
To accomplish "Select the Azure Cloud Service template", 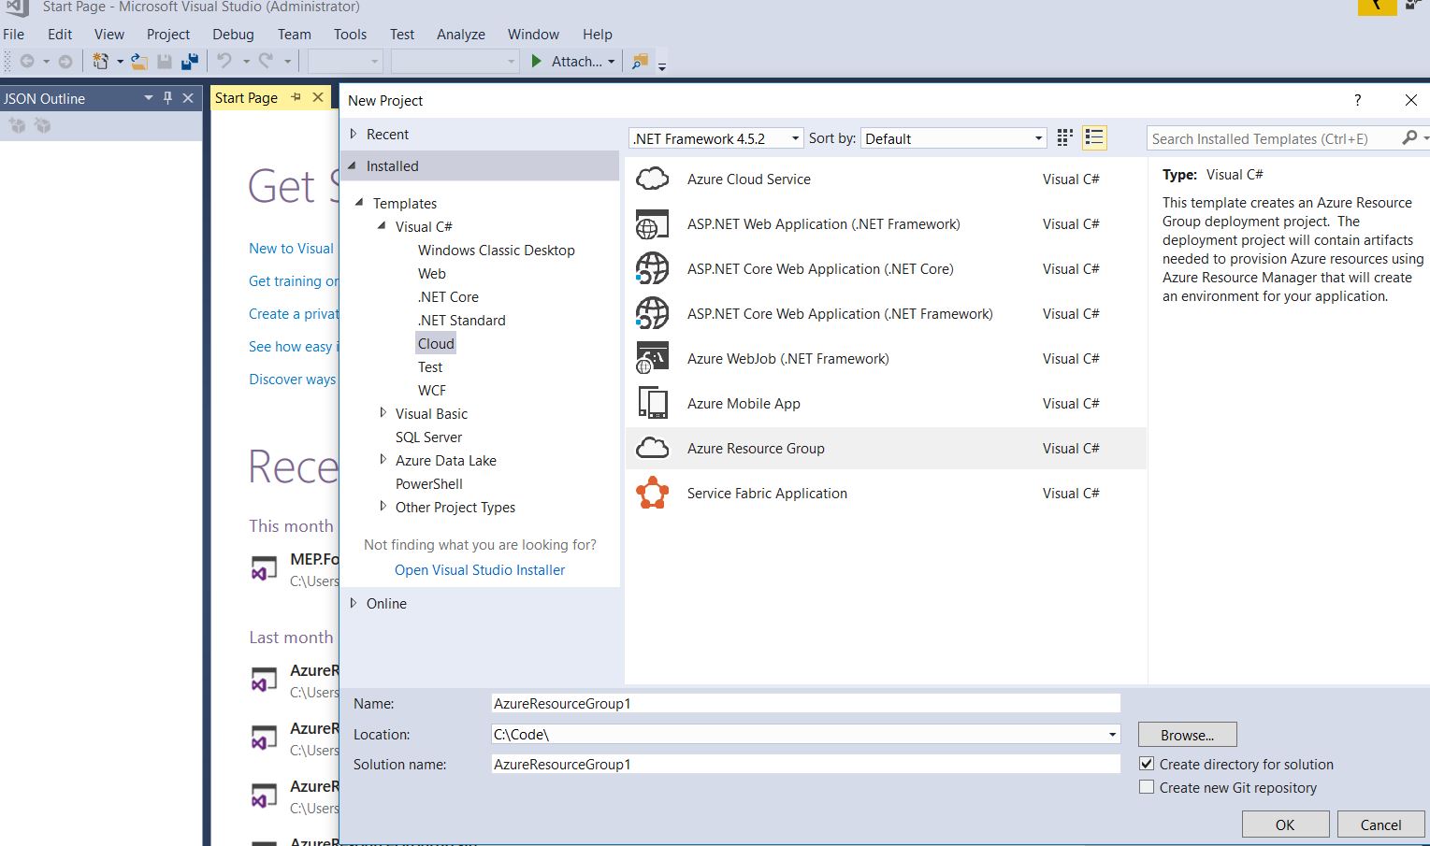I will tap(886, 179).
